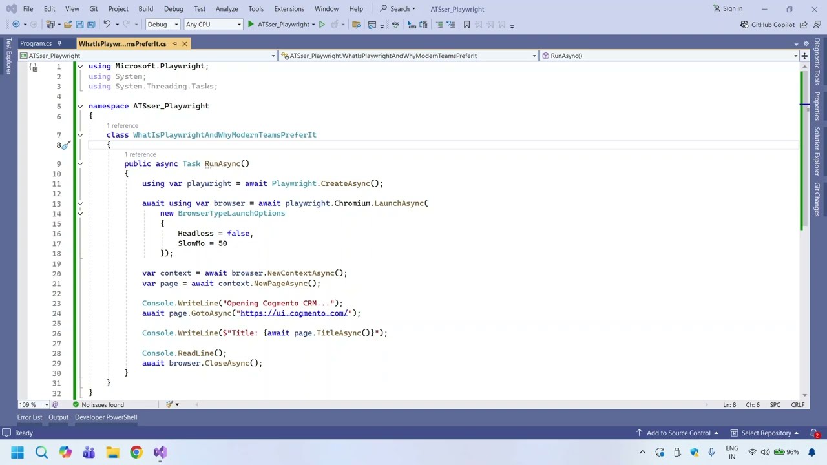Collapse the class outlining region on line 7
The width and height of the screenshot is (827, 465).
pos(80,135)
